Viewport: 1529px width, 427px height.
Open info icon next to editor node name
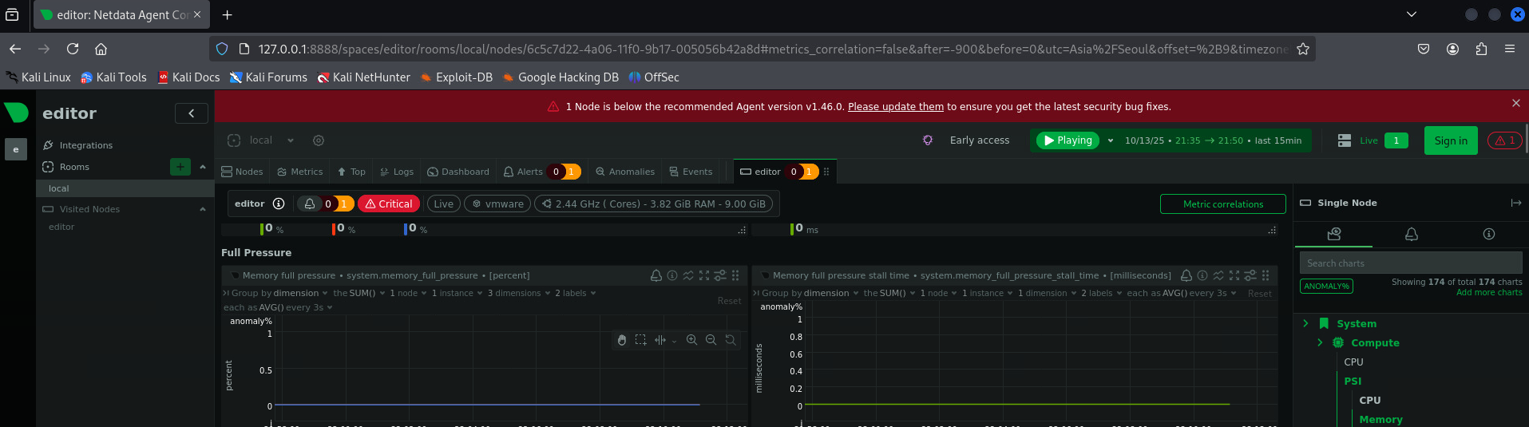tap(279, 204)
